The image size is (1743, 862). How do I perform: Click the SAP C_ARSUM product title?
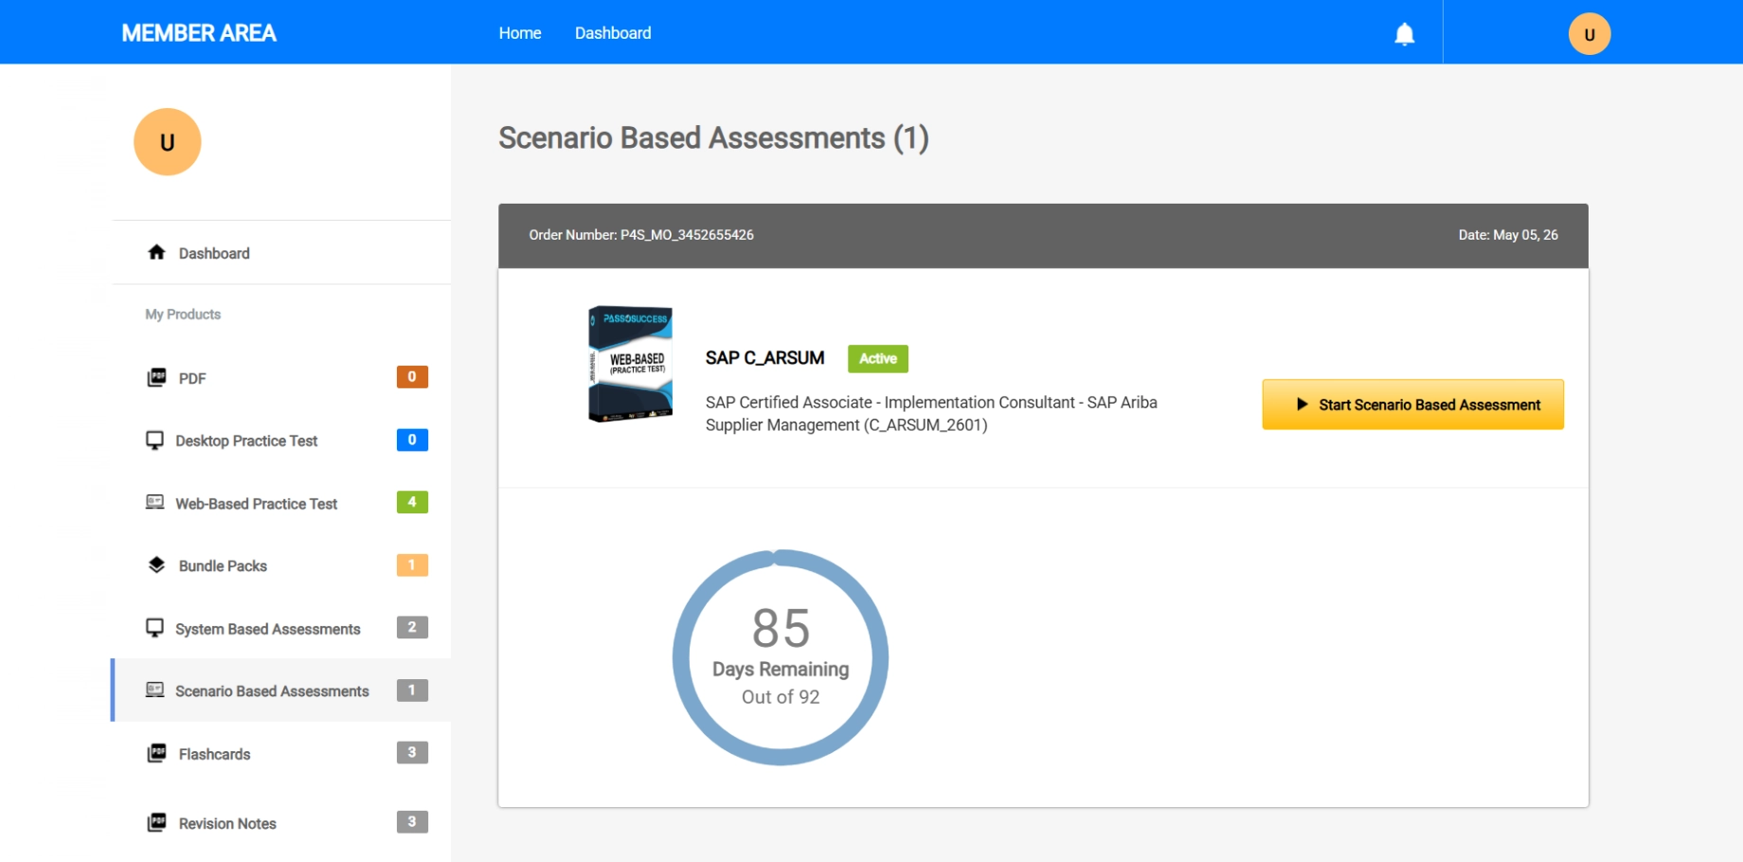click(764, 358)
